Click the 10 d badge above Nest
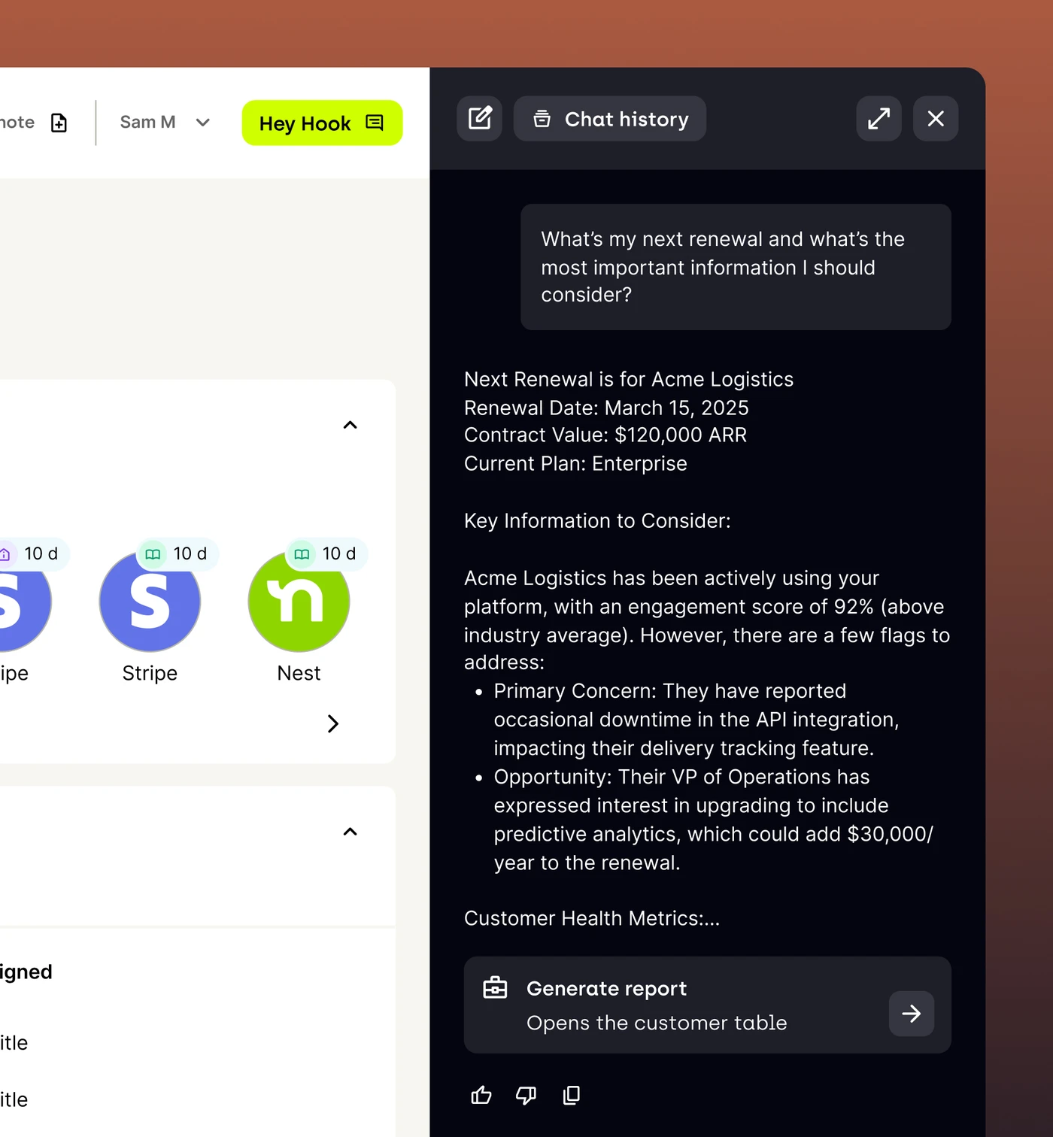1053x1137 pixels. [x=325, y=554]
